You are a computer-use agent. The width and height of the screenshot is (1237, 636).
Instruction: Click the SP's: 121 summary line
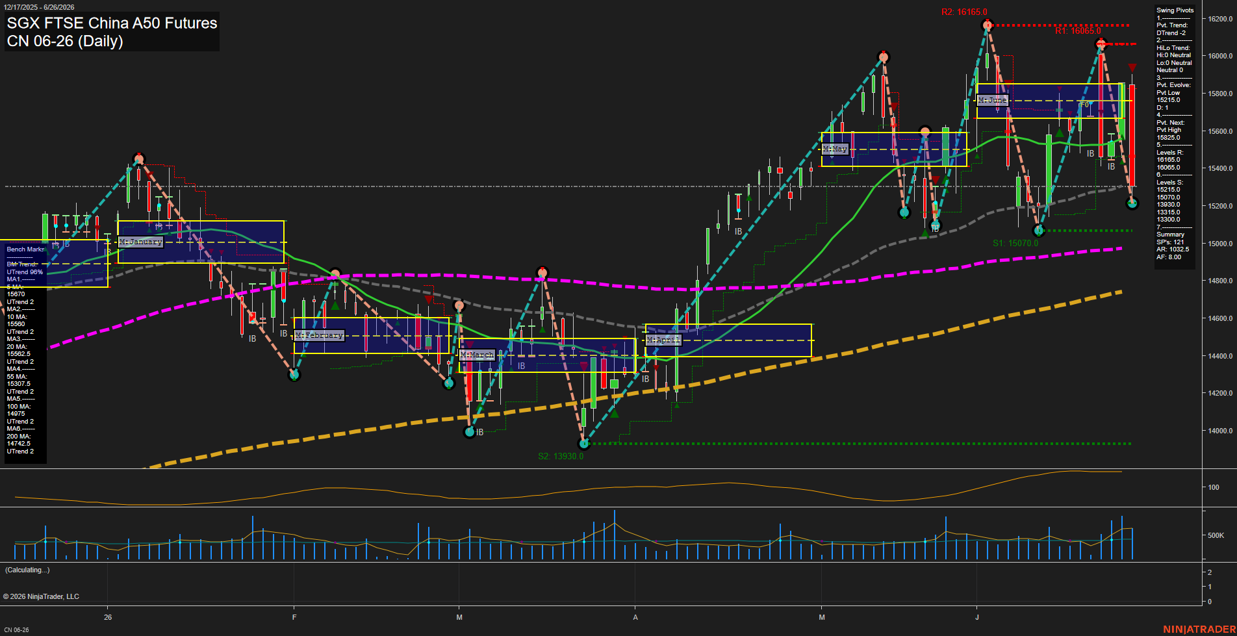coord(1170,242)
